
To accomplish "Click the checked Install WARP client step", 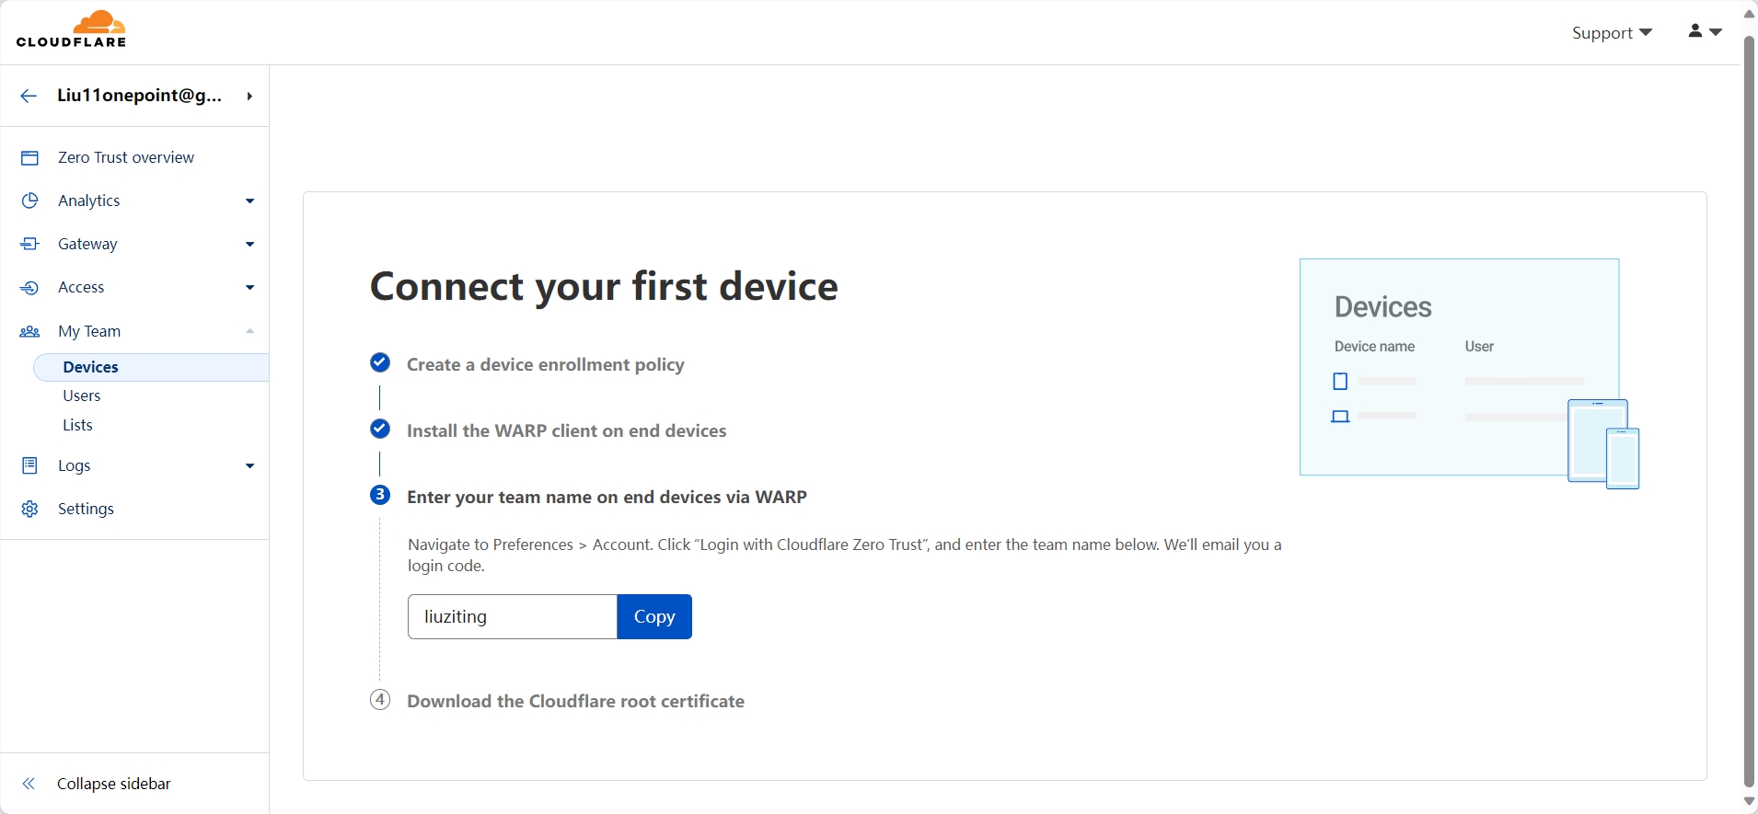I will click(x=380, y=429).
